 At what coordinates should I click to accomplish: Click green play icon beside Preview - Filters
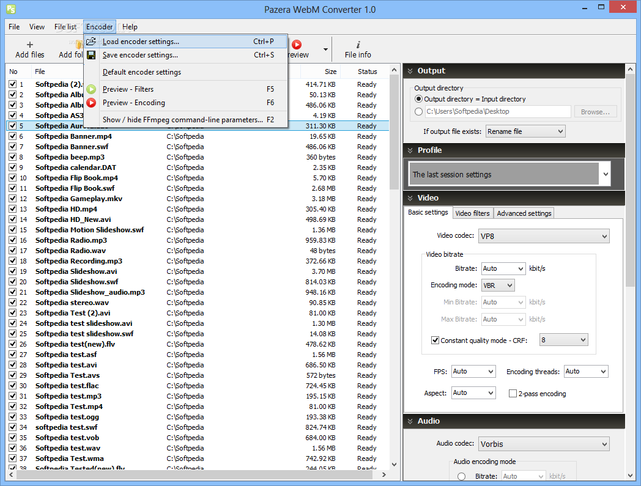pos(91,89)
